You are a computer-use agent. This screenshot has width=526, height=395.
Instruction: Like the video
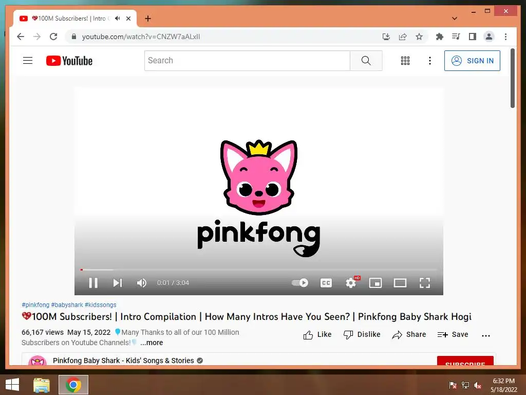[317, 334]
